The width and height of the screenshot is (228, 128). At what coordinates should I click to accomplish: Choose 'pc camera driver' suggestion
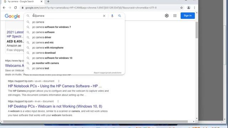click(x=74, y=37)
